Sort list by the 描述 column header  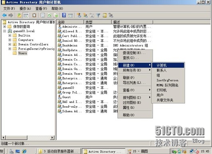132,22
